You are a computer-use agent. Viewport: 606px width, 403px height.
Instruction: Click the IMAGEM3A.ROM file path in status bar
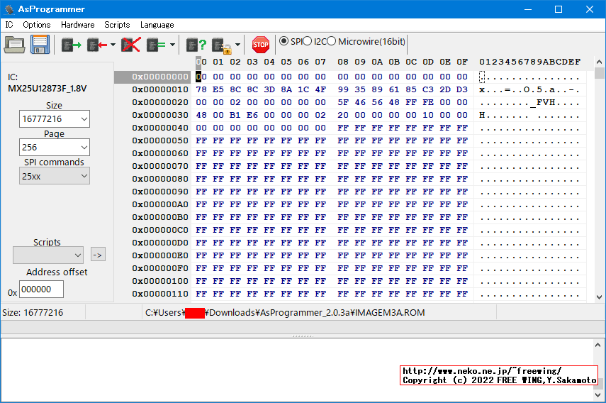[285, 312]
